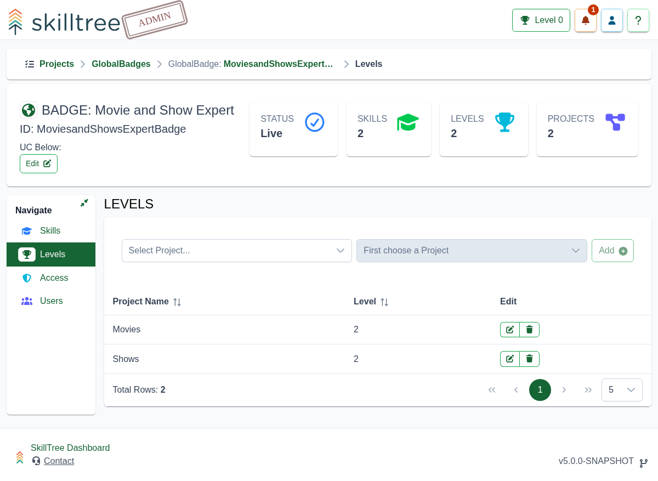Viewport: 658px width, 481px height.
Task: Go to next page of table
Action: click(564, 390)
